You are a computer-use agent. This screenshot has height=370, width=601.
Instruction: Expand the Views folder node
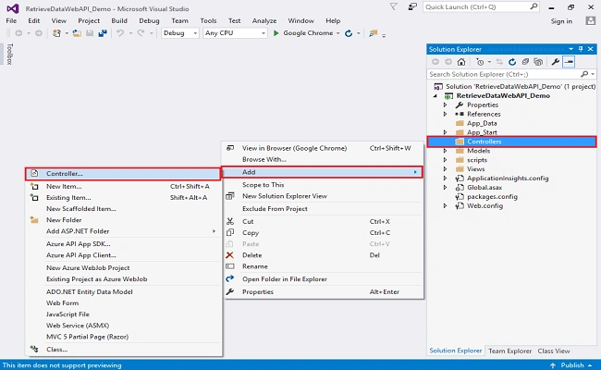[445, 169]
